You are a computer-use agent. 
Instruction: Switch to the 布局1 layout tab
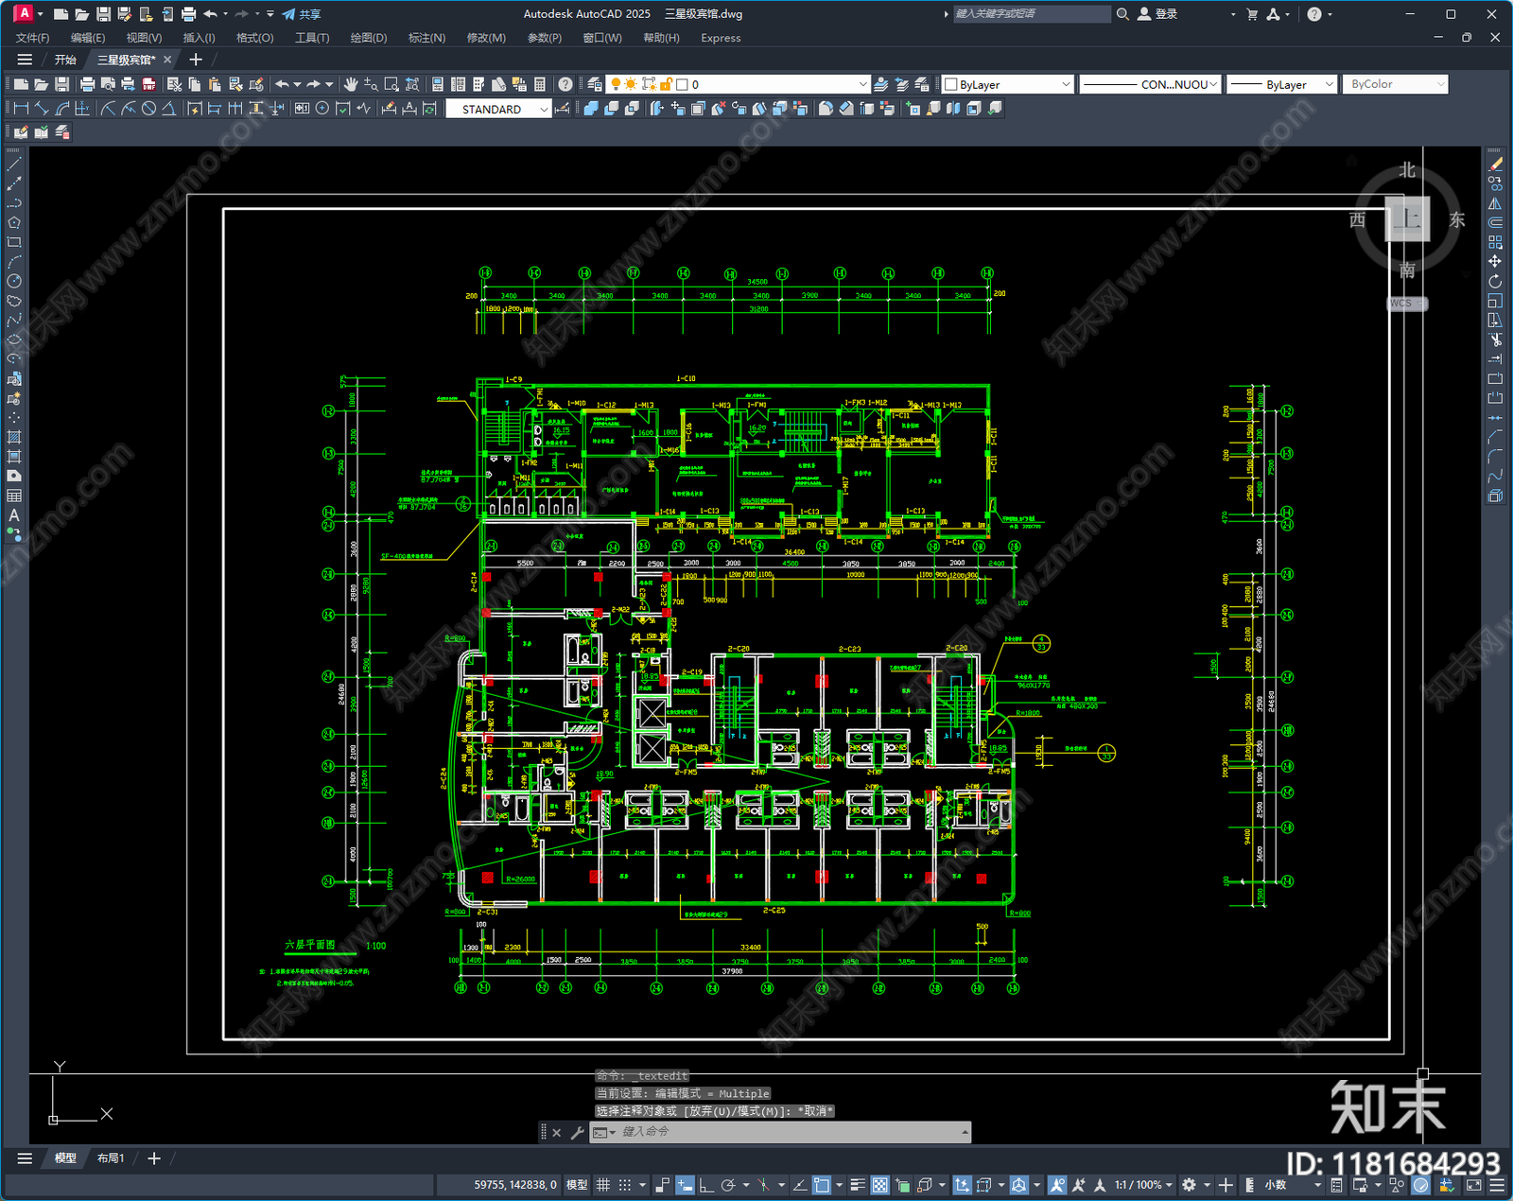[x=111, y=1157]
